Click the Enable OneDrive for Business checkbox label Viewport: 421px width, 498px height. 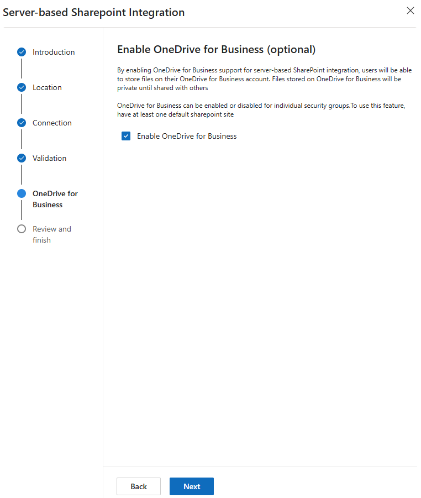coord(187,136)
